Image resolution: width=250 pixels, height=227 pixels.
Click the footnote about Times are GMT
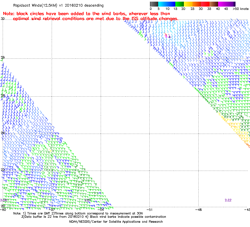(78, 213)
